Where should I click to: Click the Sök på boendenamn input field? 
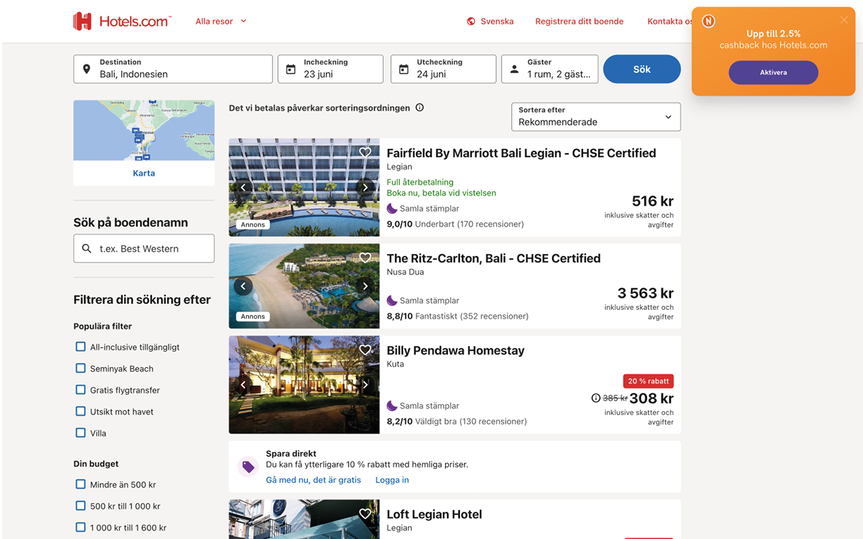144,249
